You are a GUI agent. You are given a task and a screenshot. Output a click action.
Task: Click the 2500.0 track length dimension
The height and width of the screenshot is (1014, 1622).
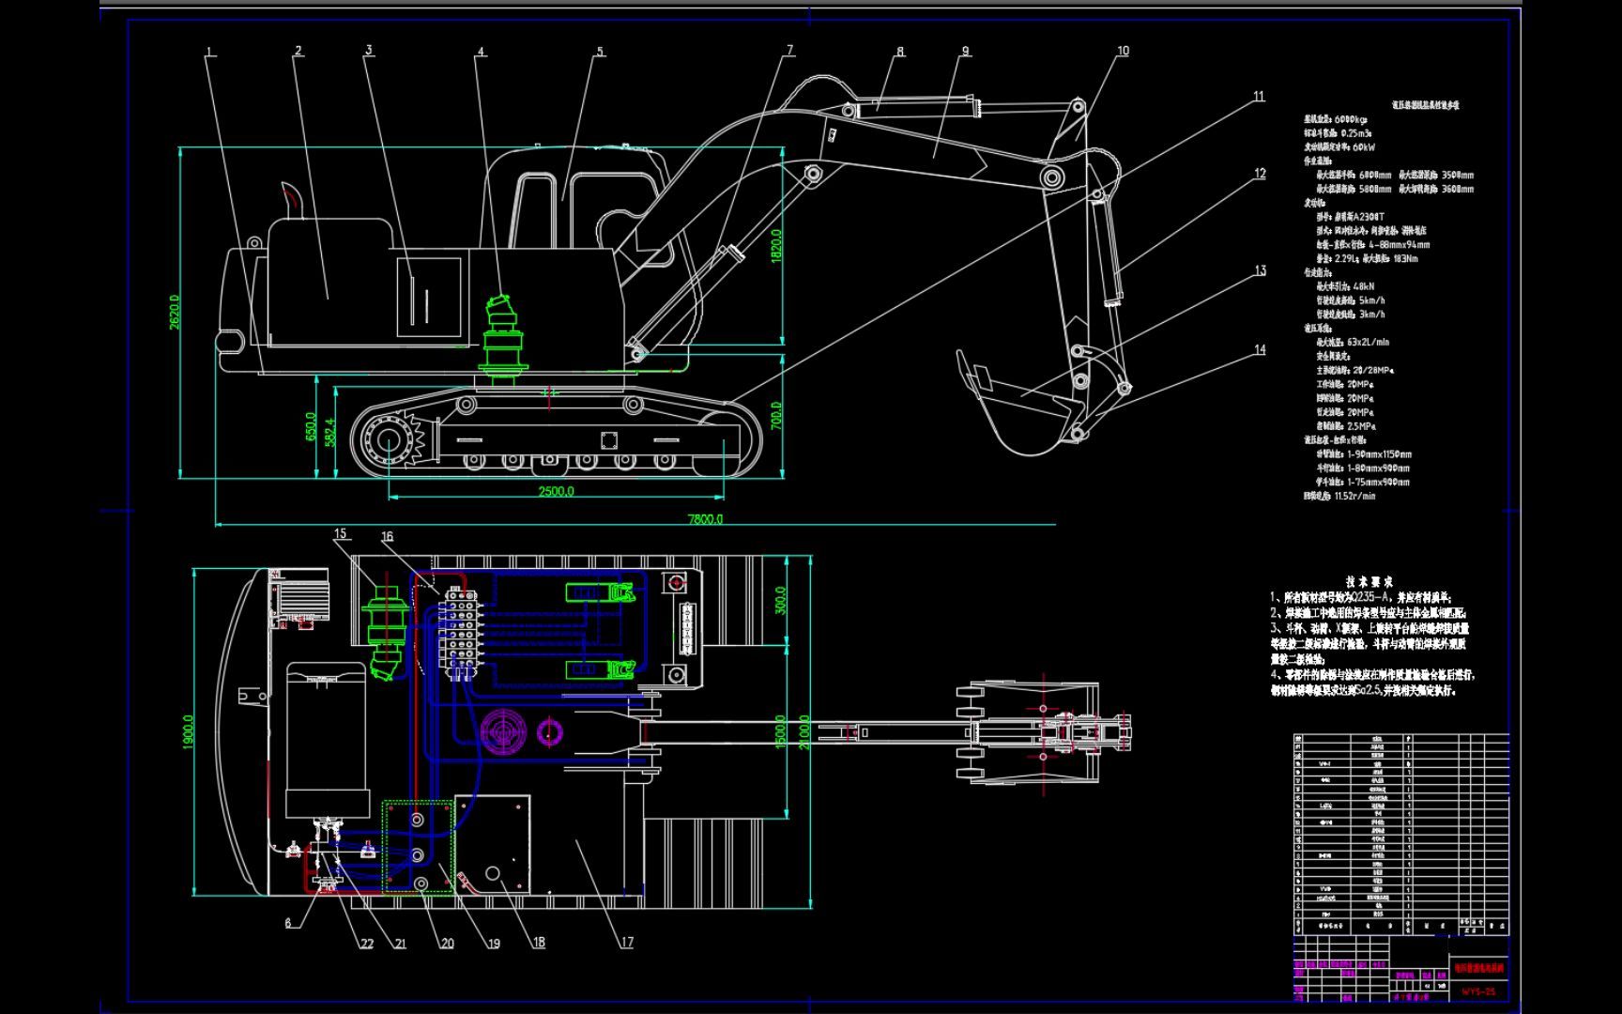tap(556, 491)
